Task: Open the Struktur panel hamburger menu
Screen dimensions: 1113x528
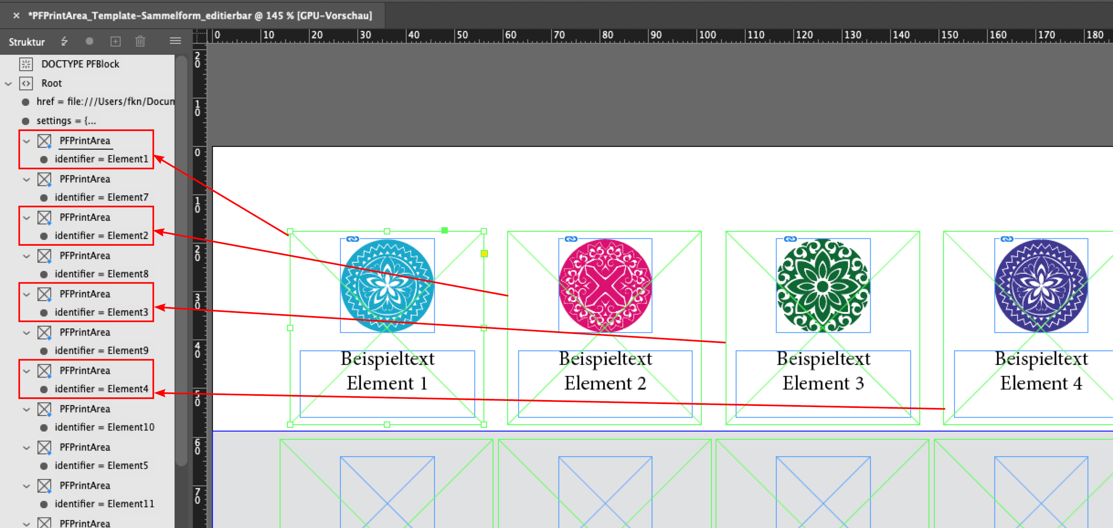Action: (x=175, y=41)
